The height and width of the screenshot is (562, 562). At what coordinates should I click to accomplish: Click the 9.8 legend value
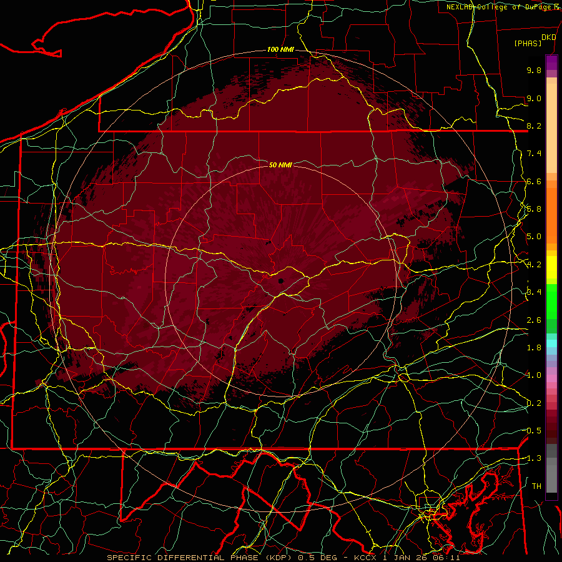point(534,70)
